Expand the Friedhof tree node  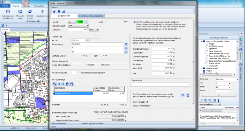pyautogui.click(x=201, y=71)
